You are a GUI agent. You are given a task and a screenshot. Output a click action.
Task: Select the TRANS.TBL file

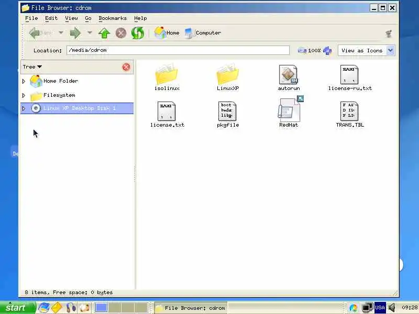point(350,114)
